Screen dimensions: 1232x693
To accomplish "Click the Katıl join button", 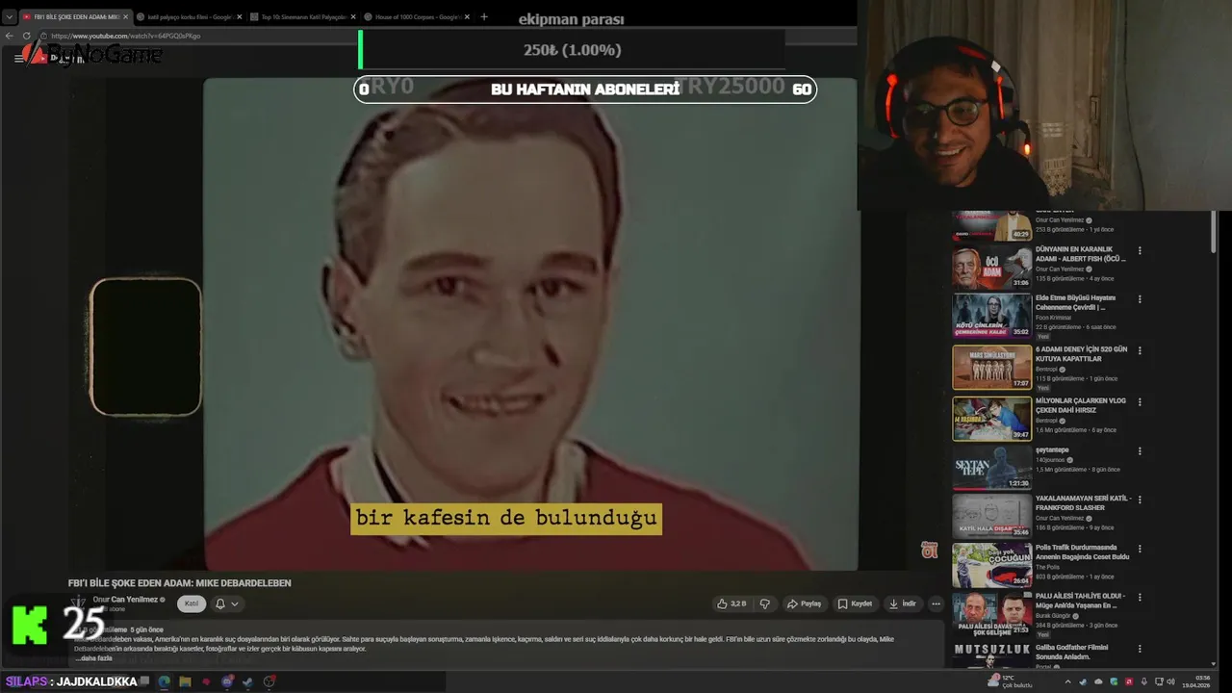I will [x=192, y=603].
